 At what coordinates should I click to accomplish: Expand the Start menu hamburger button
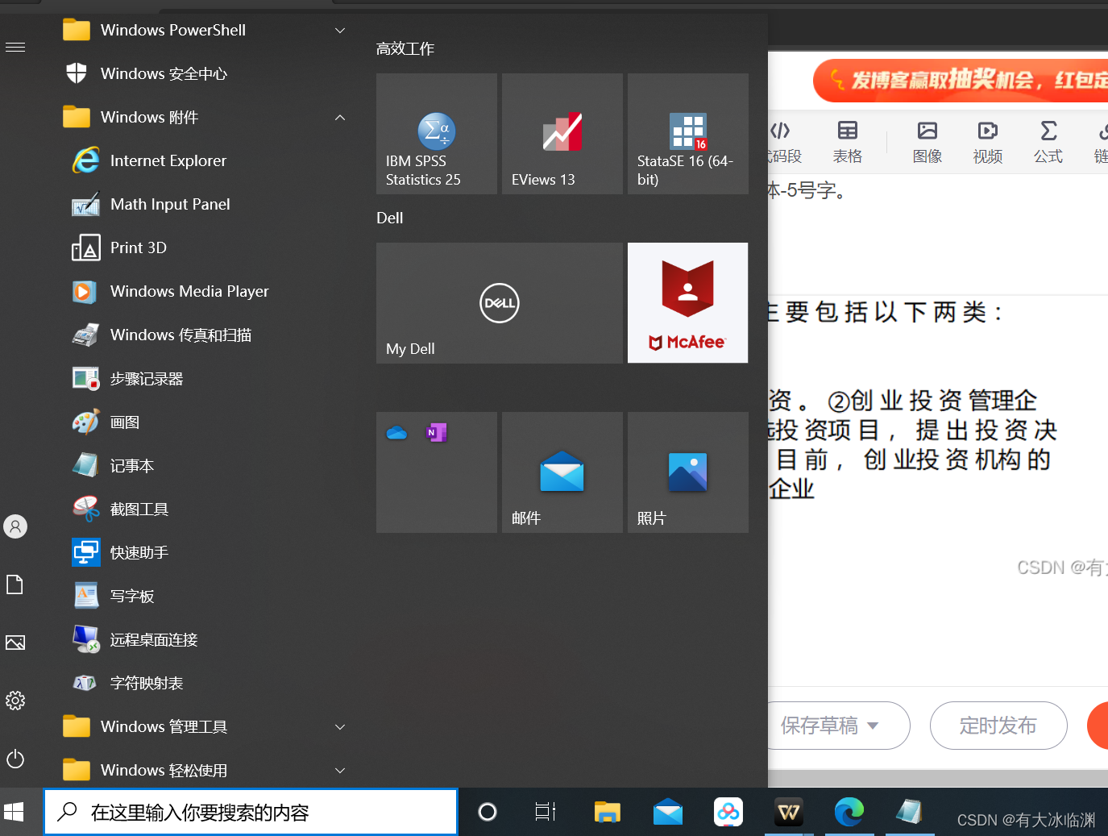pyautogui.click(x=15, y=48)
